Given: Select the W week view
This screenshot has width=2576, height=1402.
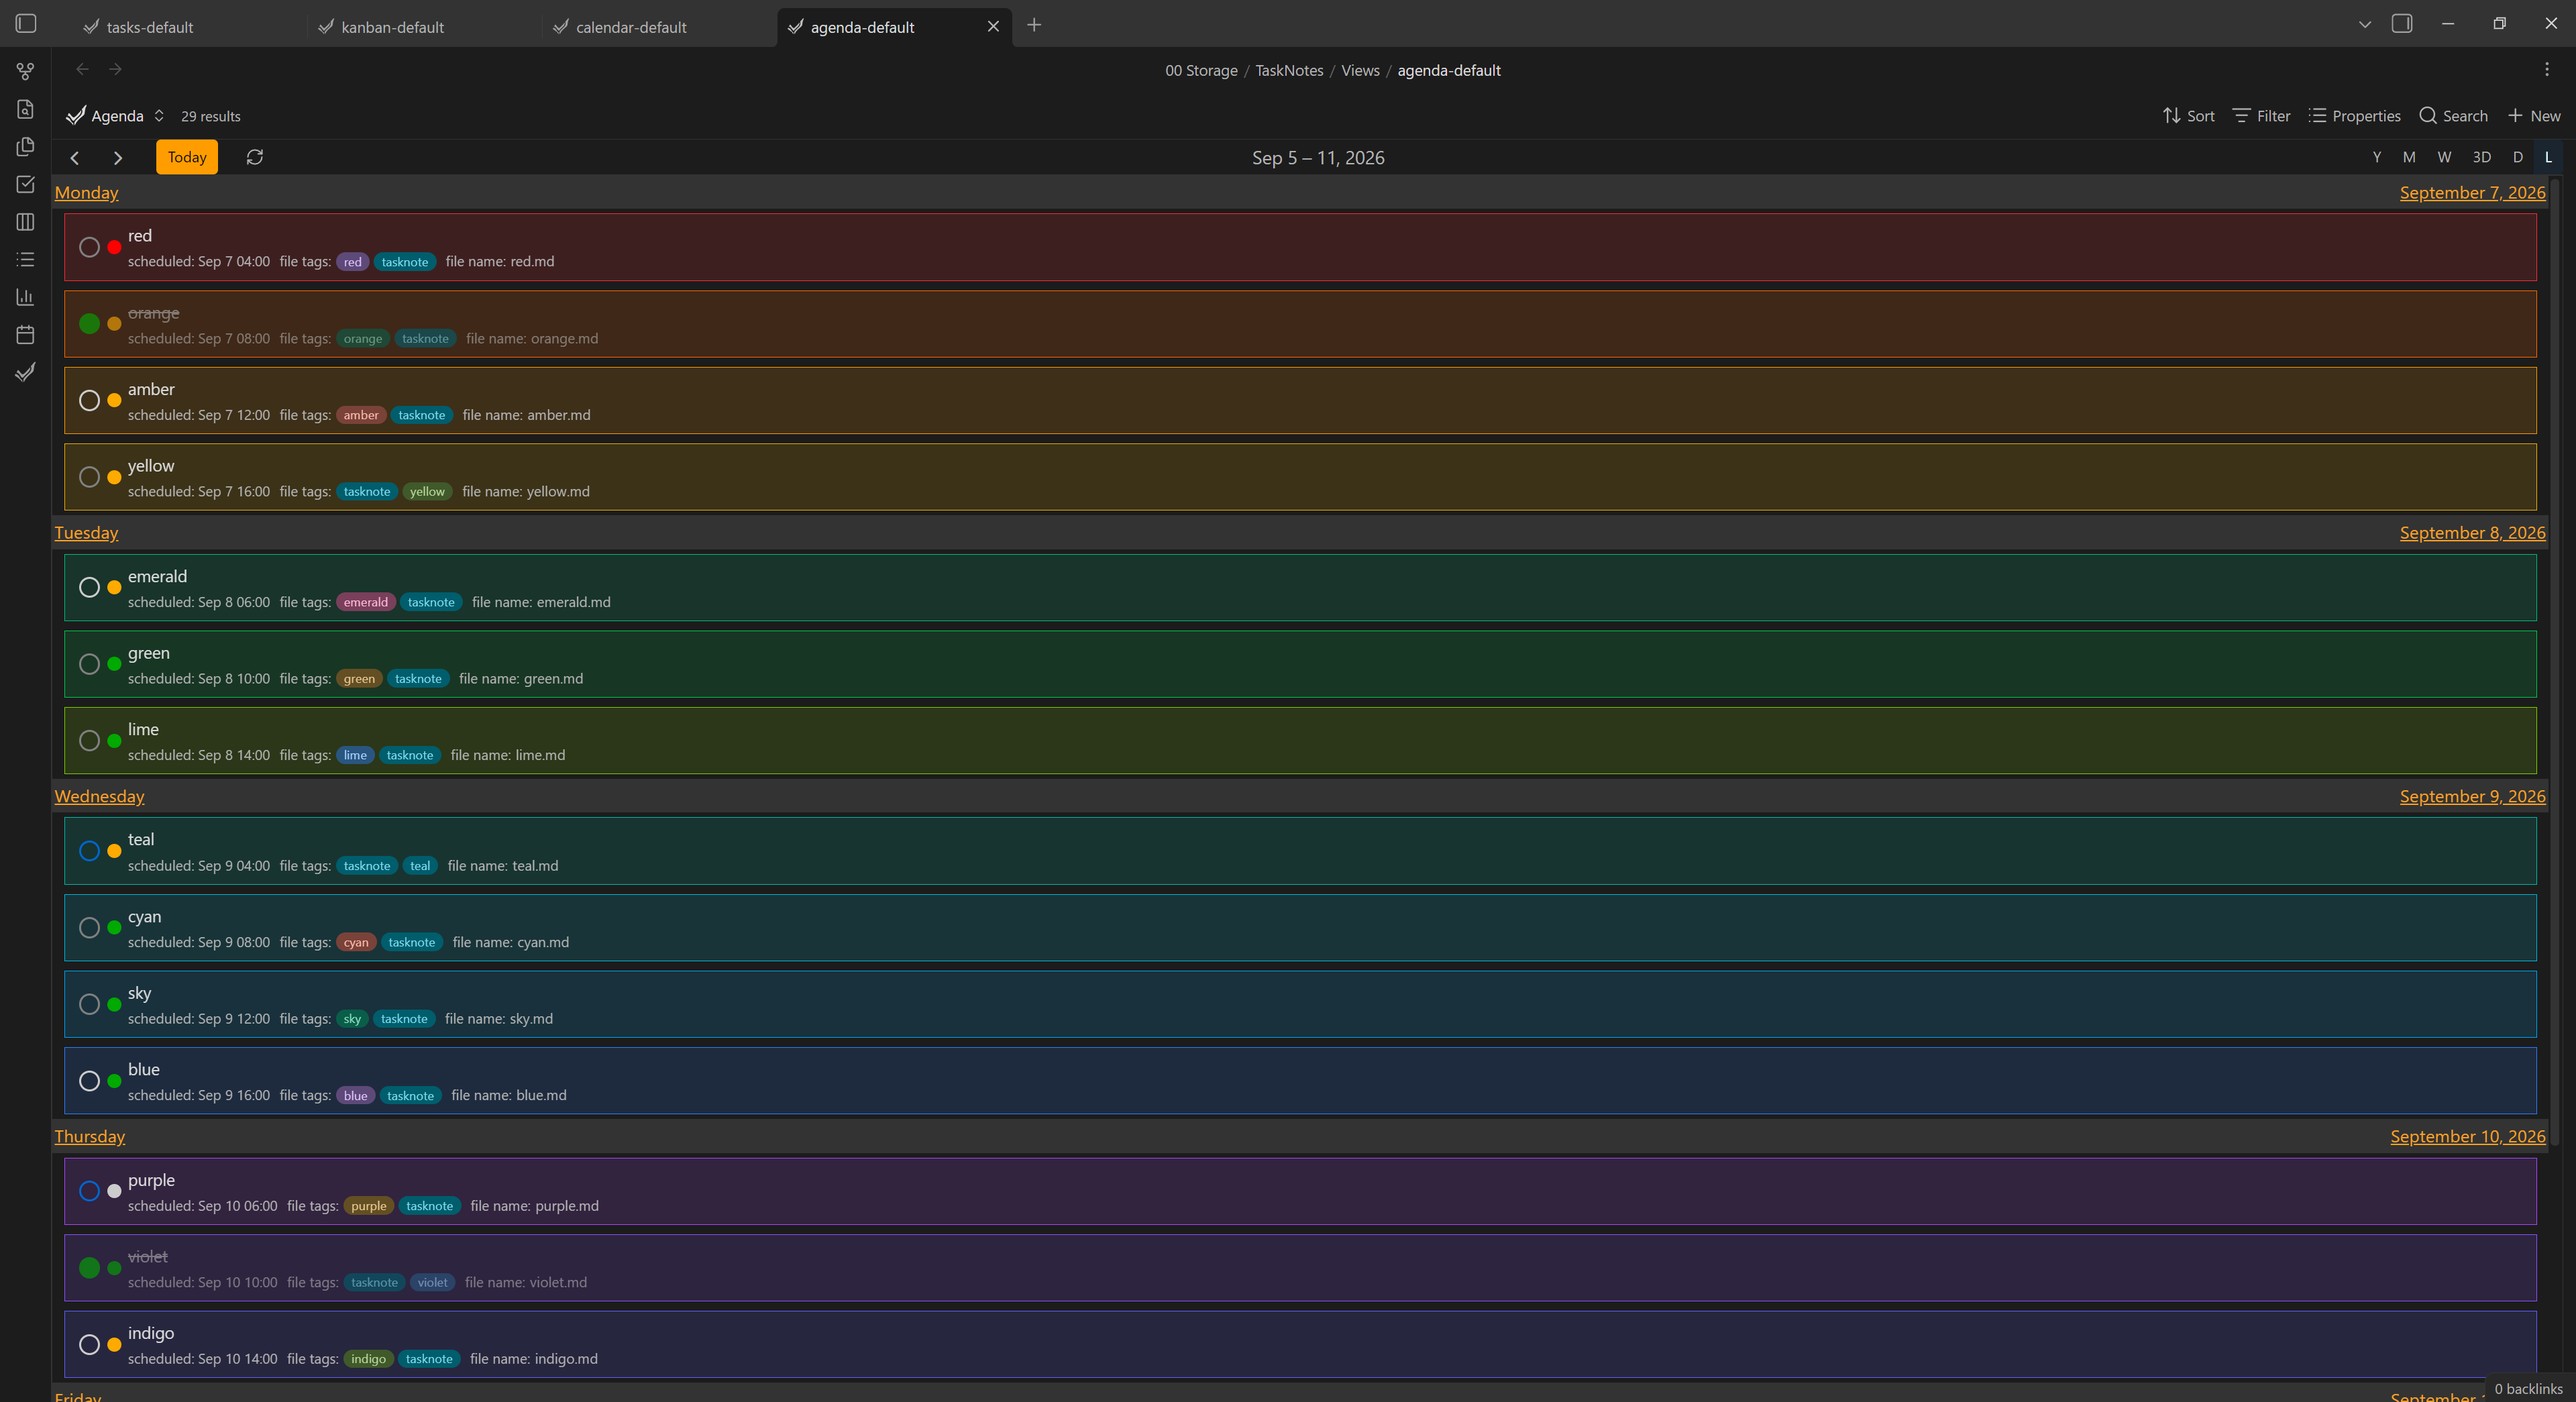Looking at the screenshot, I should 2444,157.
